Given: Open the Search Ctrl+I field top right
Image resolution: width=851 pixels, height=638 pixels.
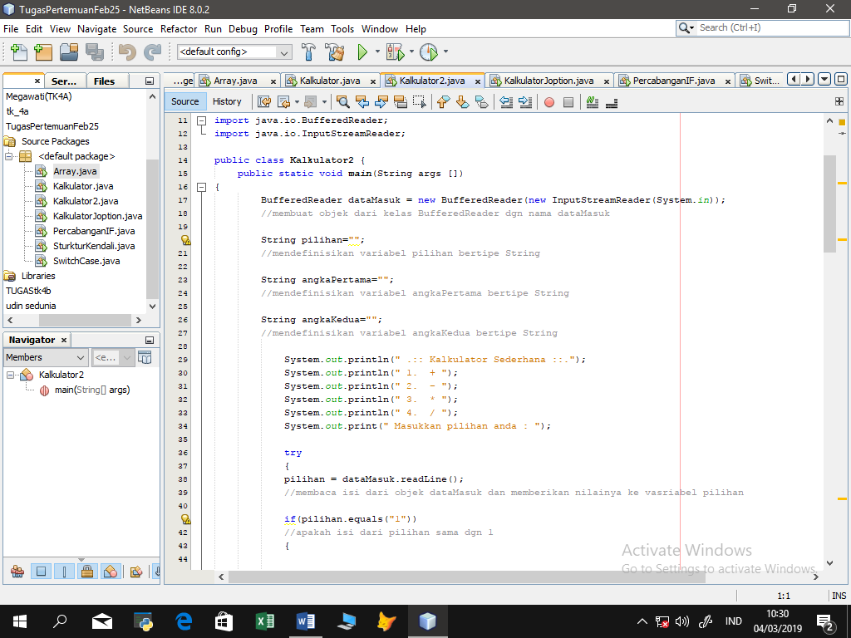Looking at the screenshot, I should point(765,27).
